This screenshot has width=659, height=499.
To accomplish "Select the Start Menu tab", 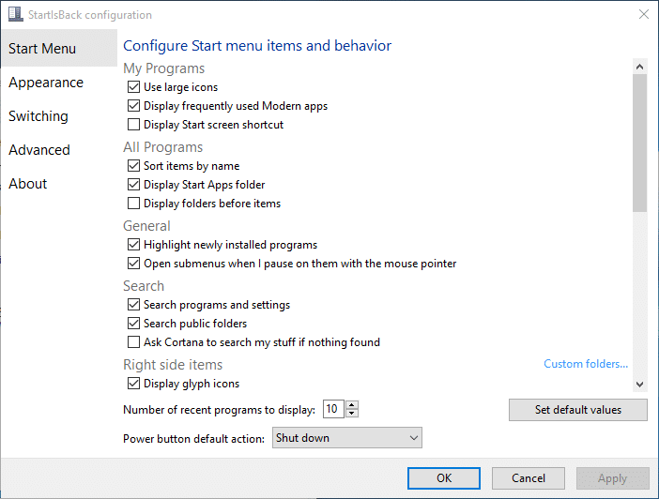I will point(59,48).
